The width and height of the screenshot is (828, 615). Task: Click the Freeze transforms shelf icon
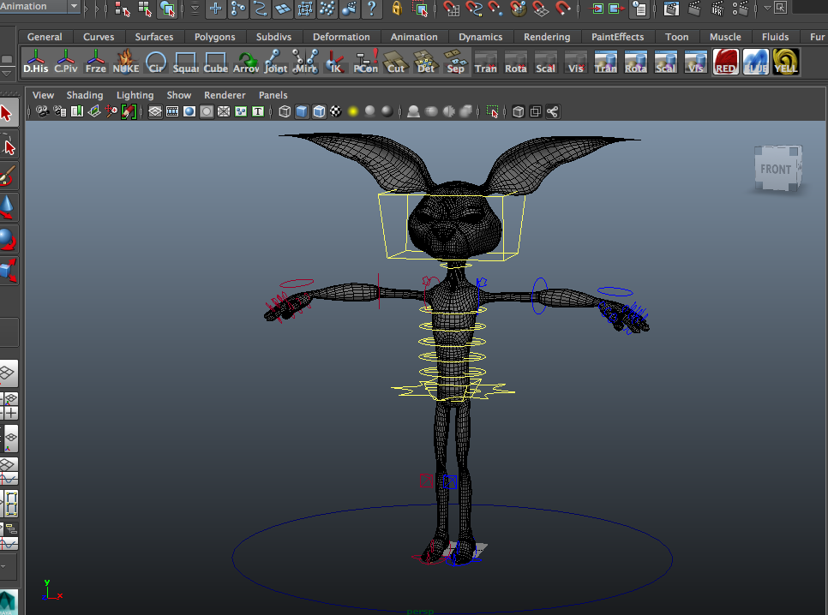tap(96, 62)
